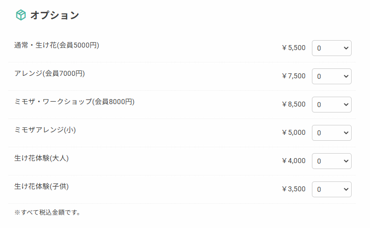Select the アレンジ(会員7000円) option label
This screenshot has height=228, width=370.
point(50,74)
